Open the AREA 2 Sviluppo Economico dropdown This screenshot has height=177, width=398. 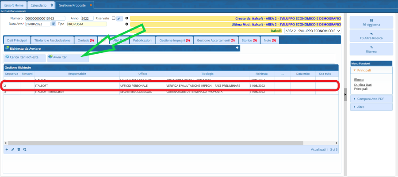coord(312,31)
